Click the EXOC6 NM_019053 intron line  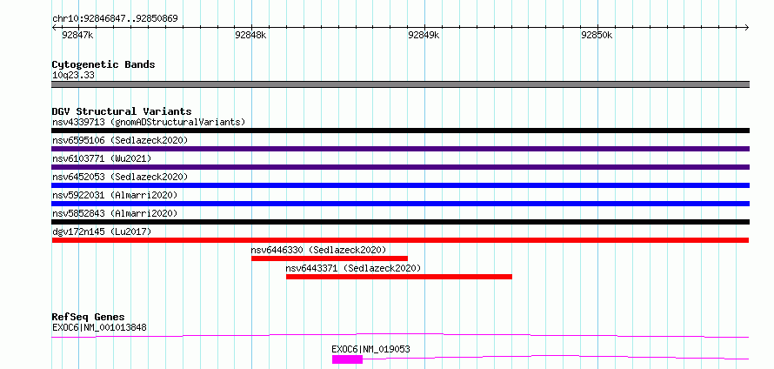point(556,357)
